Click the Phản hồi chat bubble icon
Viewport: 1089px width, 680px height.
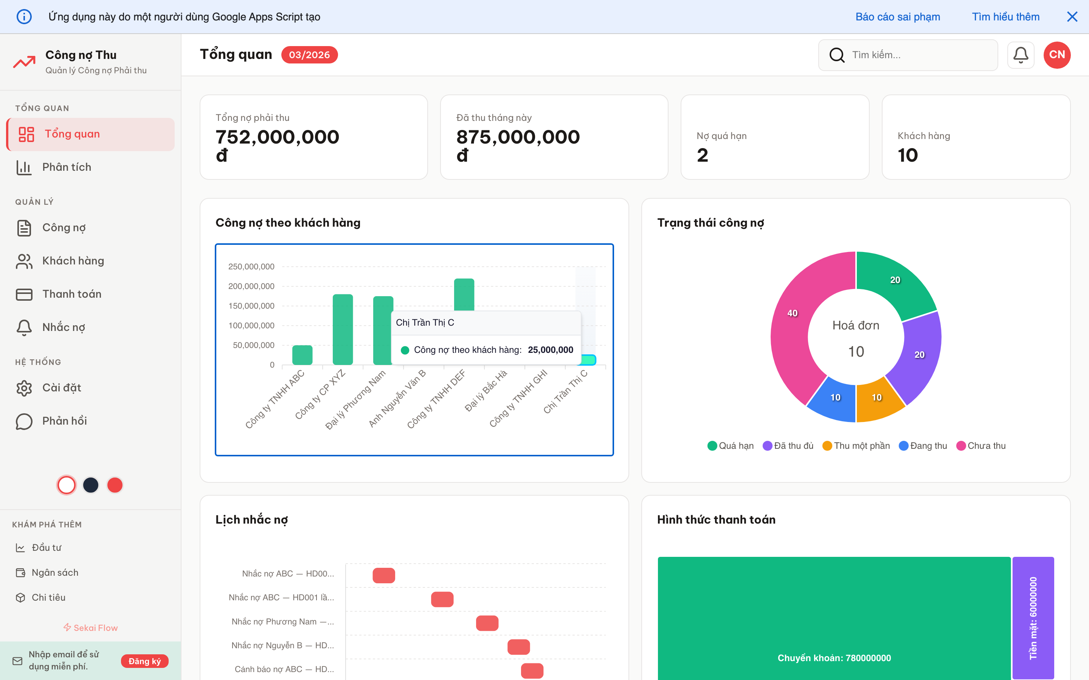24,421
